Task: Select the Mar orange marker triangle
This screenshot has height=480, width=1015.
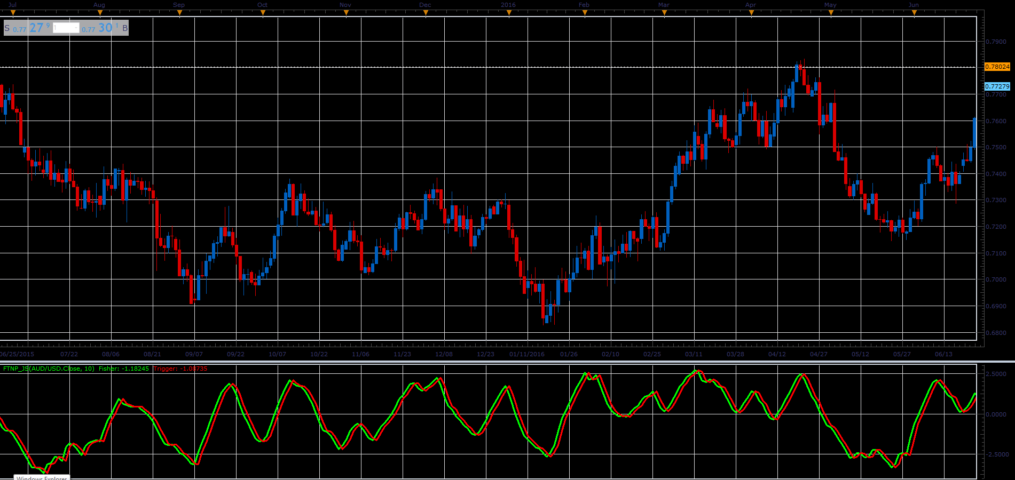Action: (x=664, y=13)
